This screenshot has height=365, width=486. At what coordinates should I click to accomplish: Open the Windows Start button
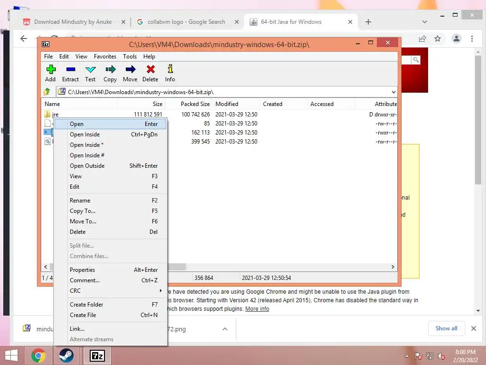pos(11,355)
